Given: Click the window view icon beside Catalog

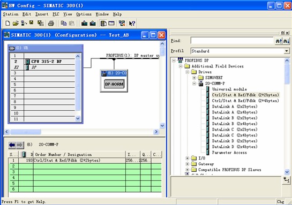Looking at the screenshot, I should point(111,23).
